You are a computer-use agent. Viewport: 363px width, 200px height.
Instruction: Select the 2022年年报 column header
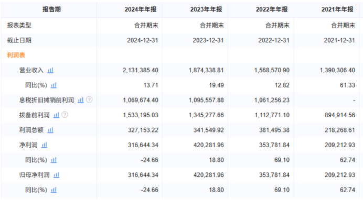tap(272, 9)
